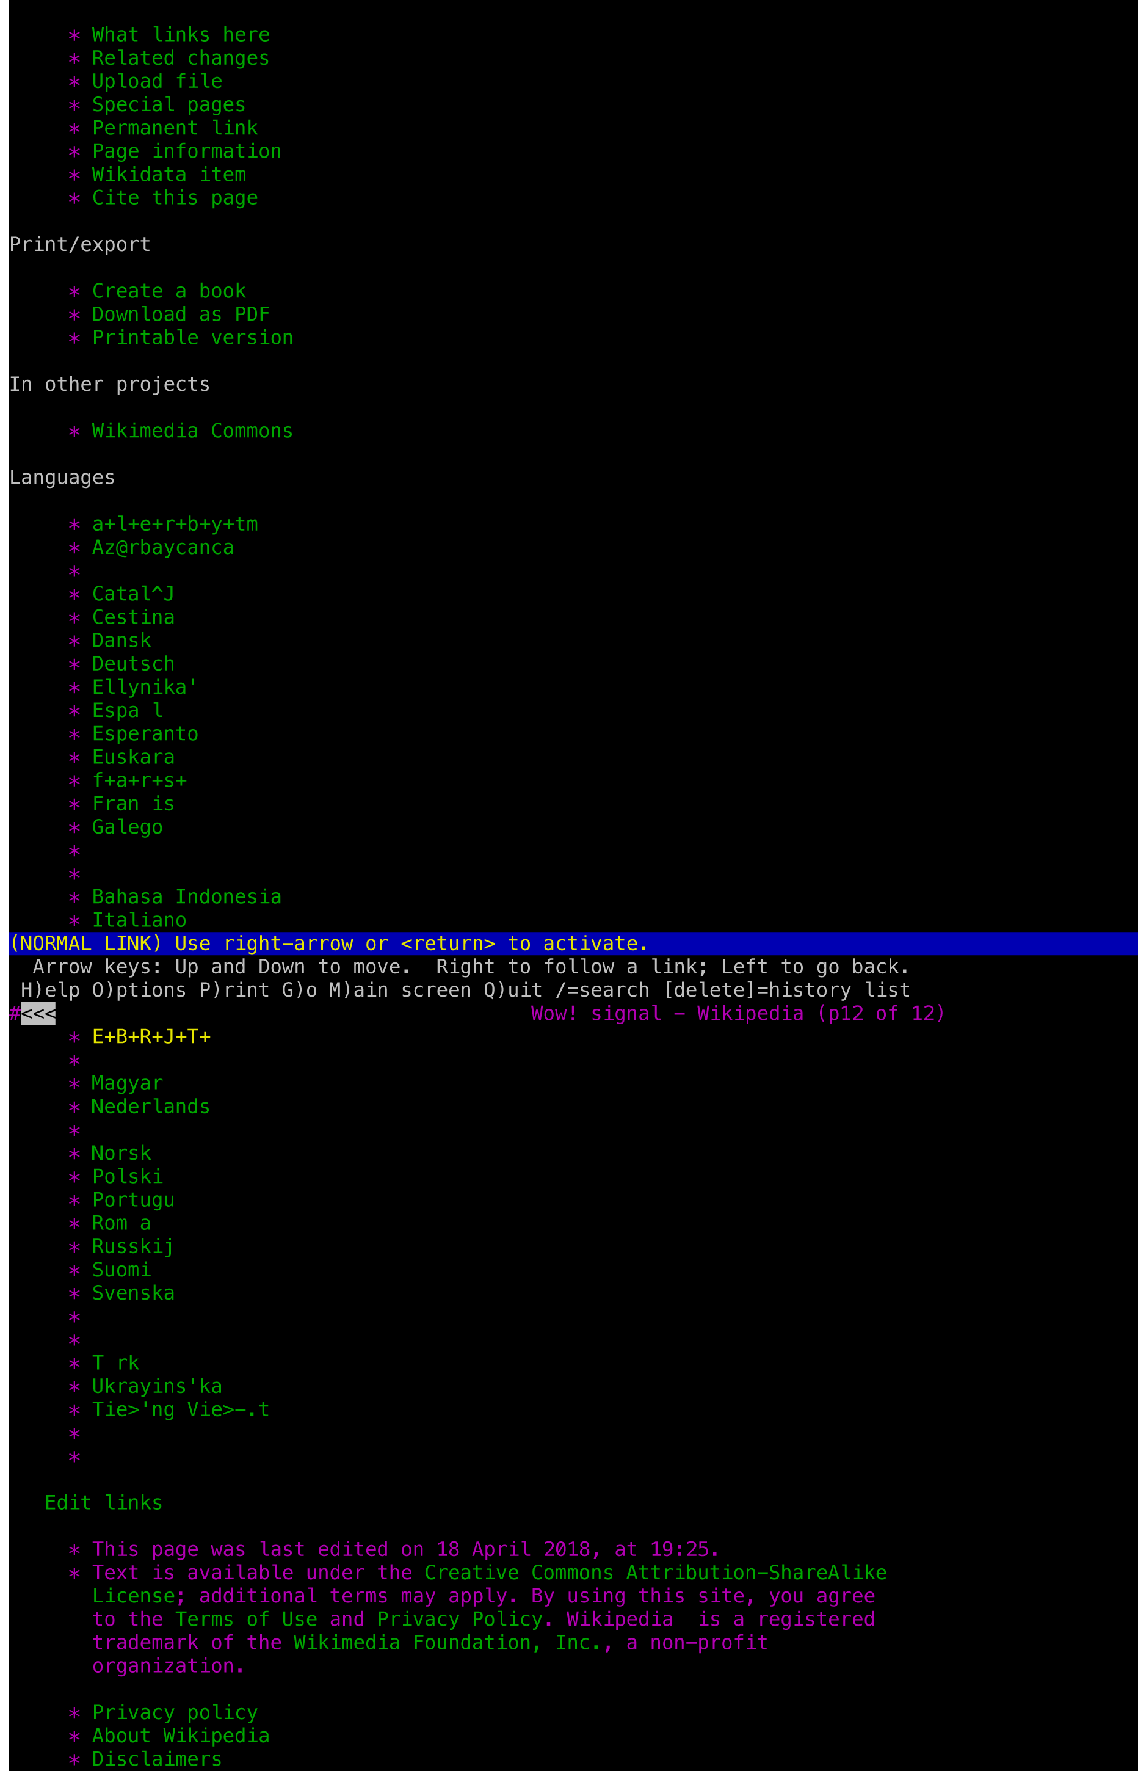Viewport: 1138px width, 1771px height.
Task: Click 'Cite this page' link
Action: 175,198
